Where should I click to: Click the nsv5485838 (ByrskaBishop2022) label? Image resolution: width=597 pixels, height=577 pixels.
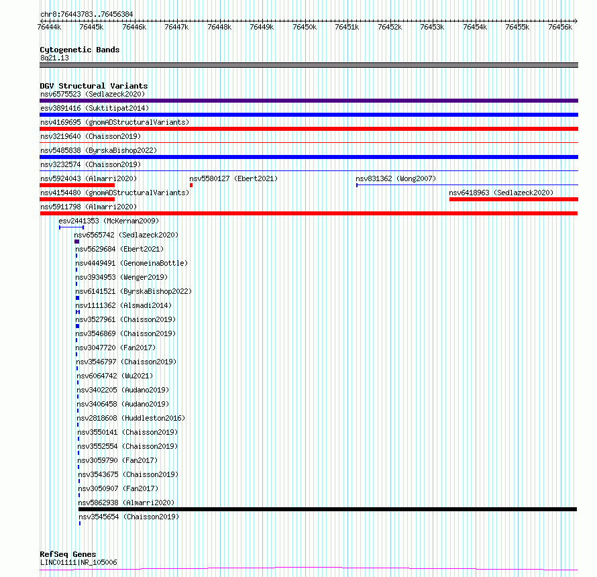point(99,150)
